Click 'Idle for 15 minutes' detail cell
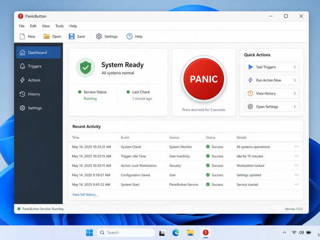 pyautogui.click(x=250, y=156)
